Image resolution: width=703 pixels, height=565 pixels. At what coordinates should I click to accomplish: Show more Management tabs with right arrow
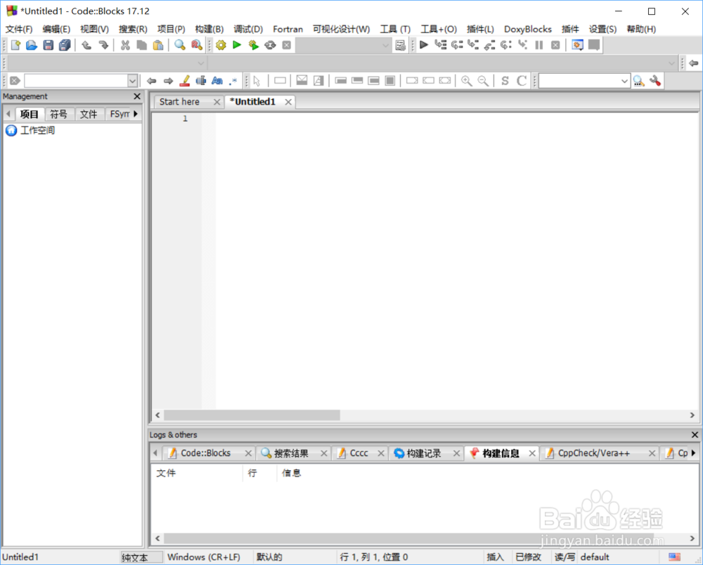(136, 114)
